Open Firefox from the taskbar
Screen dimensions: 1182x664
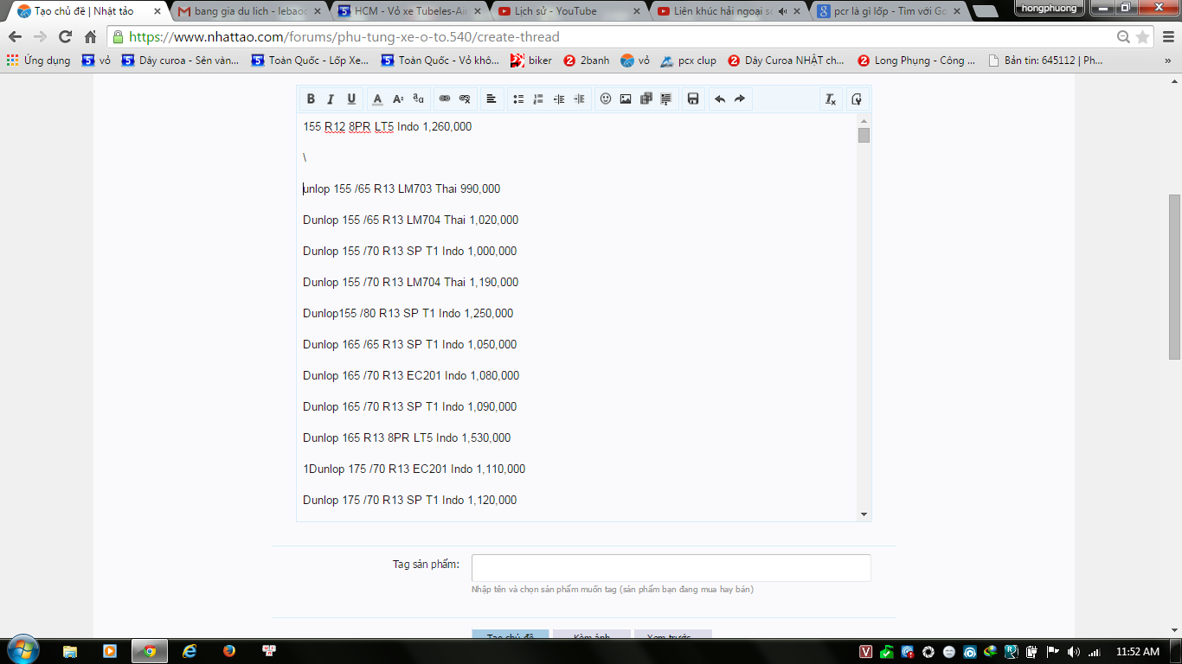229,651
